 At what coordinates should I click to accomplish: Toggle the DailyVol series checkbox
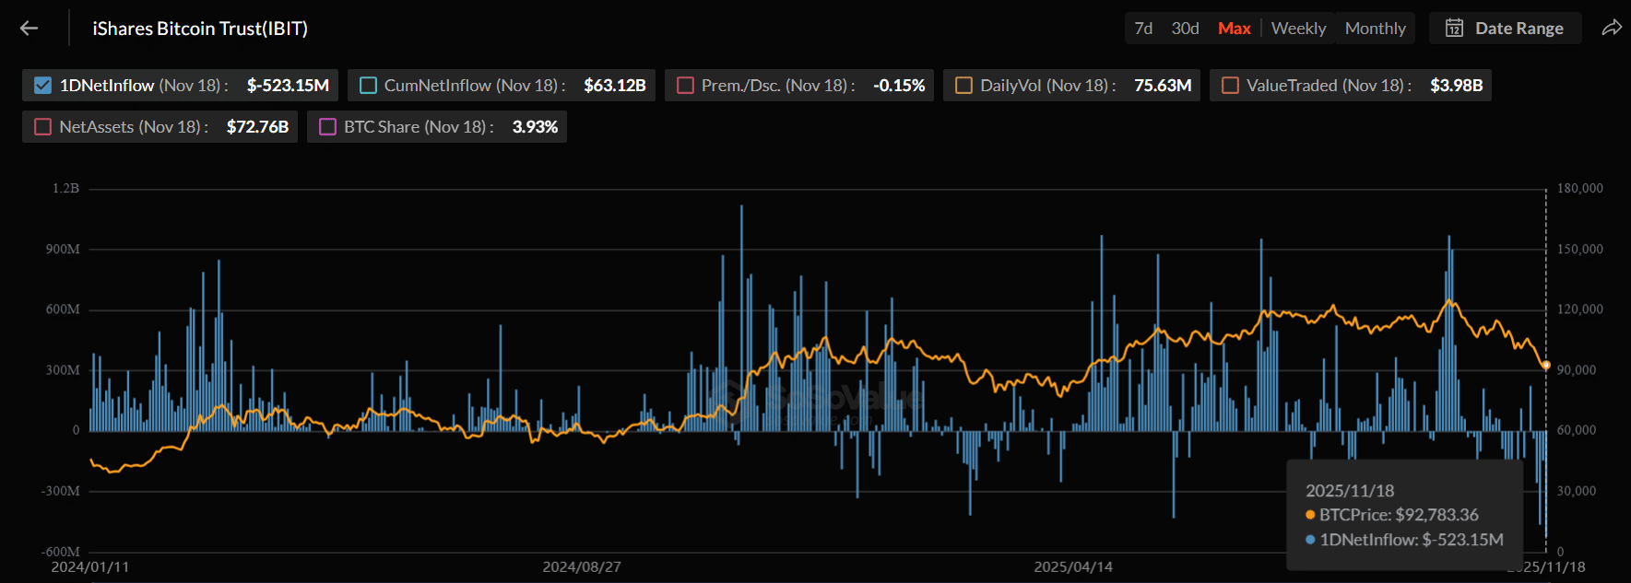tap(963, 86)
